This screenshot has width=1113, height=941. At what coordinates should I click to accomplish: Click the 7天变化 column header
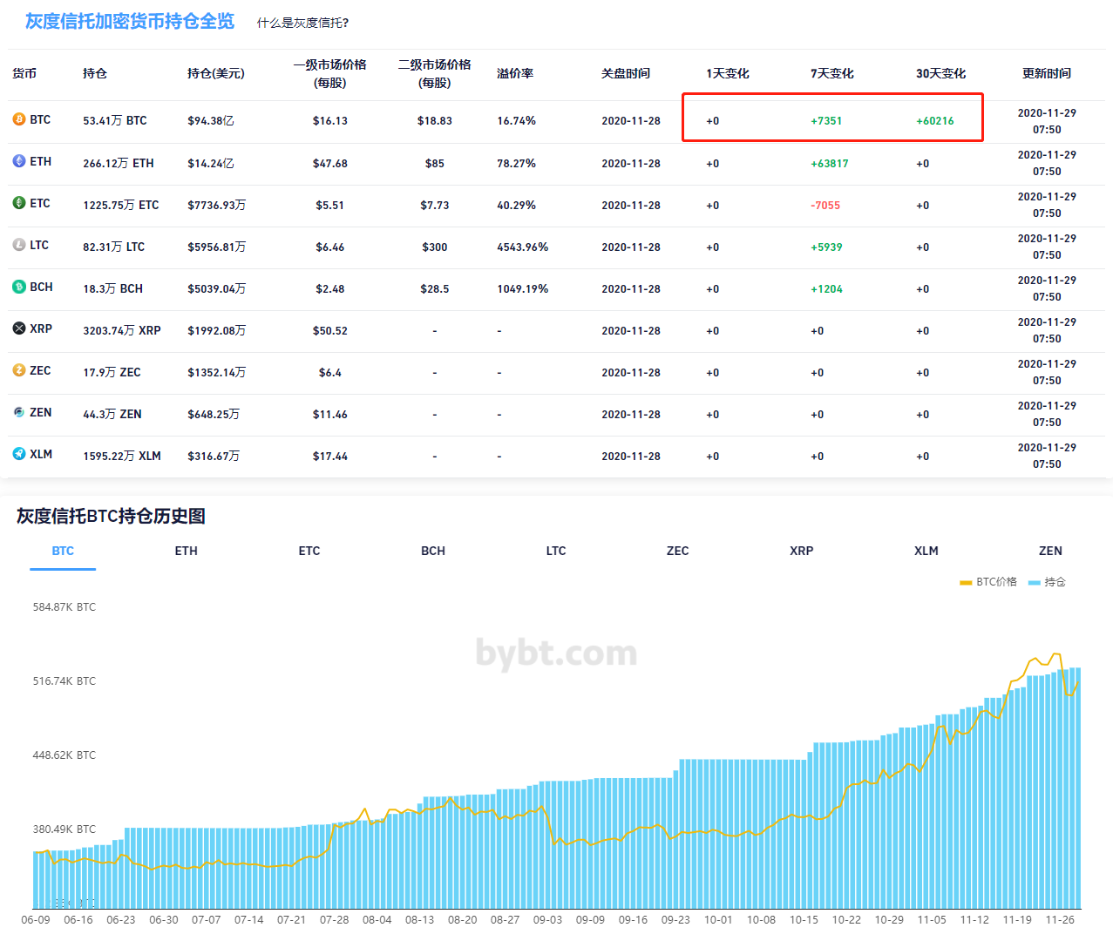tap(831, 73)
